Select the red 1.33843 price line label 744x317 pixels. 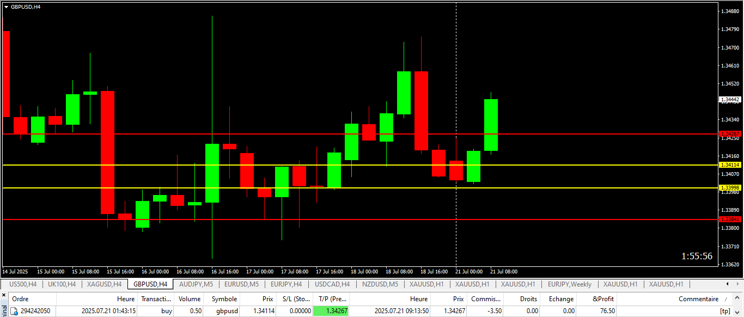tap(730, 220)
